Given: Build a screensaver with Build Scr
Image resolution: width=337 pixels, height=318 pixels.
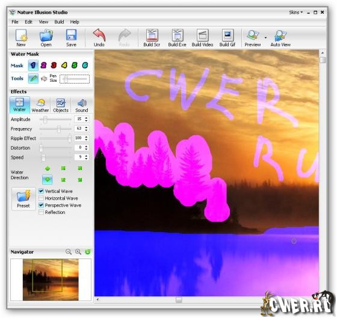Looking at the screenshot, I should pyautogui.click(x=152, y=38).
